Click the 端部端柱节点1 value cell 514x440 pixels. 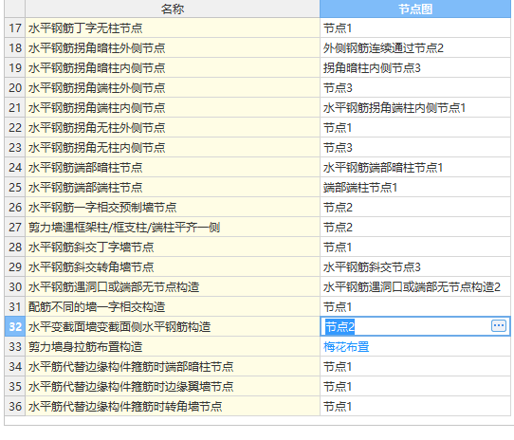click(x=415, y=188)
